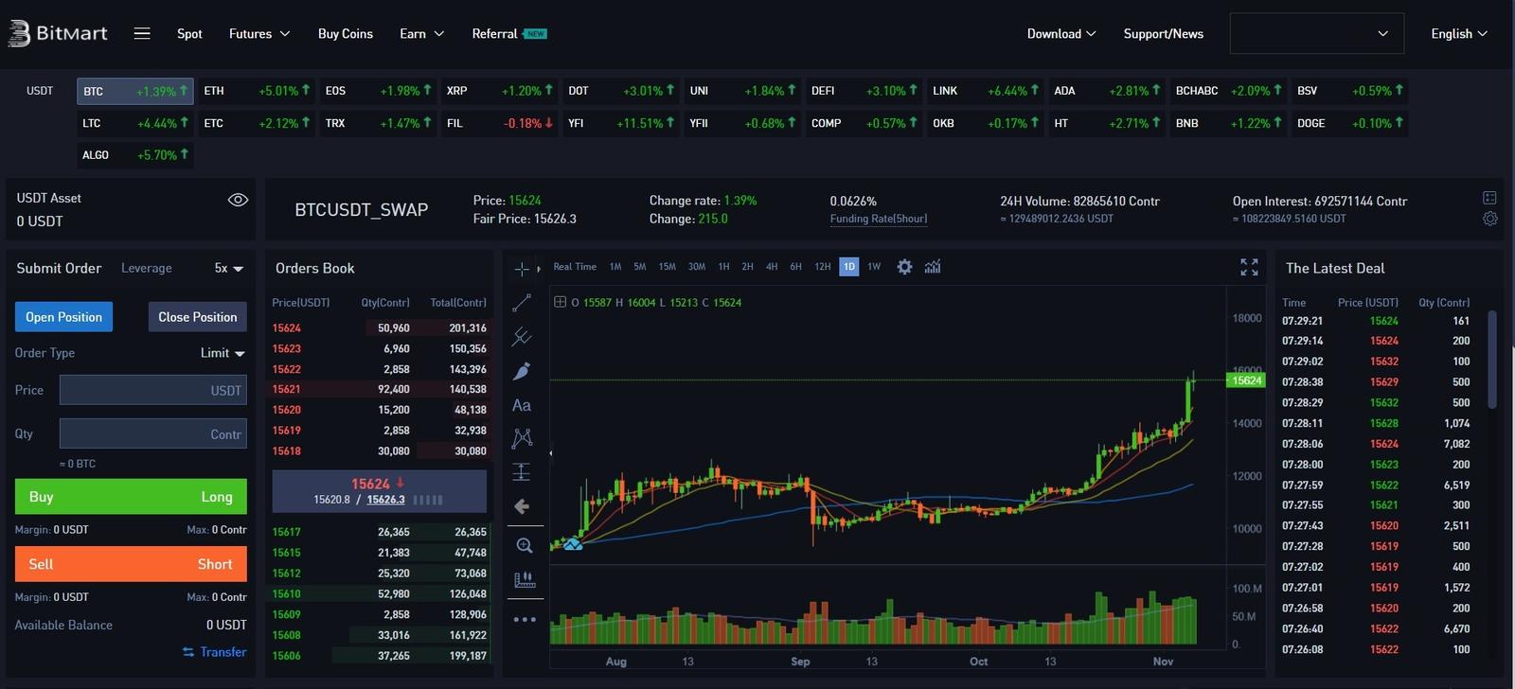The width and height of the screenshot is (1515, 689).
Task: Select the crosshair cursor tool
Action: click(x=522, y=269)
